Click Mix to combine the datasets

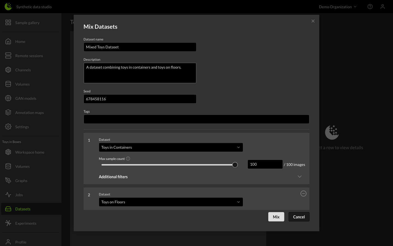tap(276, 217)
